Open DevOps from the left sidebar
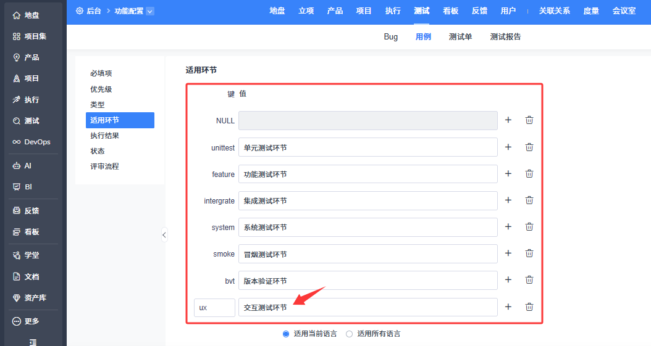The width and height of the screenshot is (651, 346). pos(31,142)
